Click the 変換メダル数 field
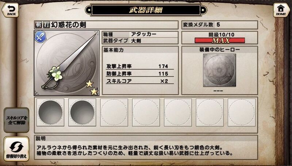 (220, 25)
